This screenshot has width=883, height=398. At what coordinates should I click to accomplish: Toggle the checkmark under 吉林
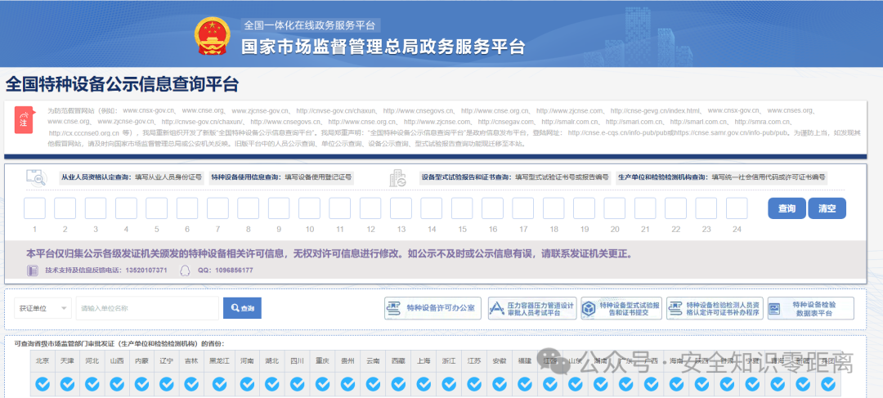(x=190, y=384)
